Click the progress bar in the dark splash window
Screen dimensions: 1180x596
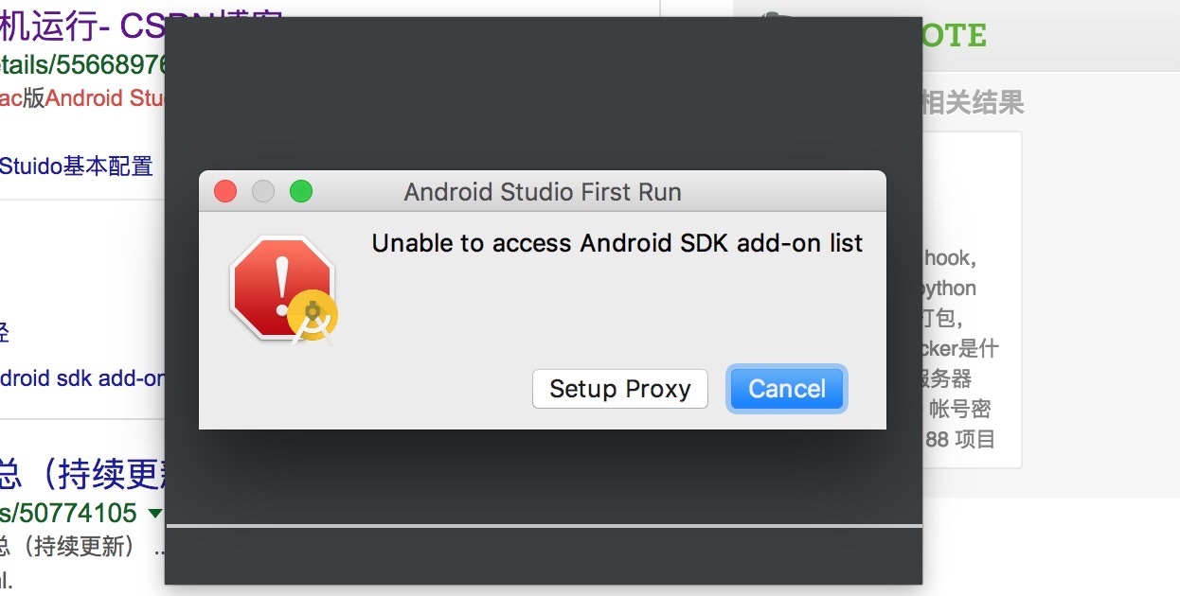point(543,524)
